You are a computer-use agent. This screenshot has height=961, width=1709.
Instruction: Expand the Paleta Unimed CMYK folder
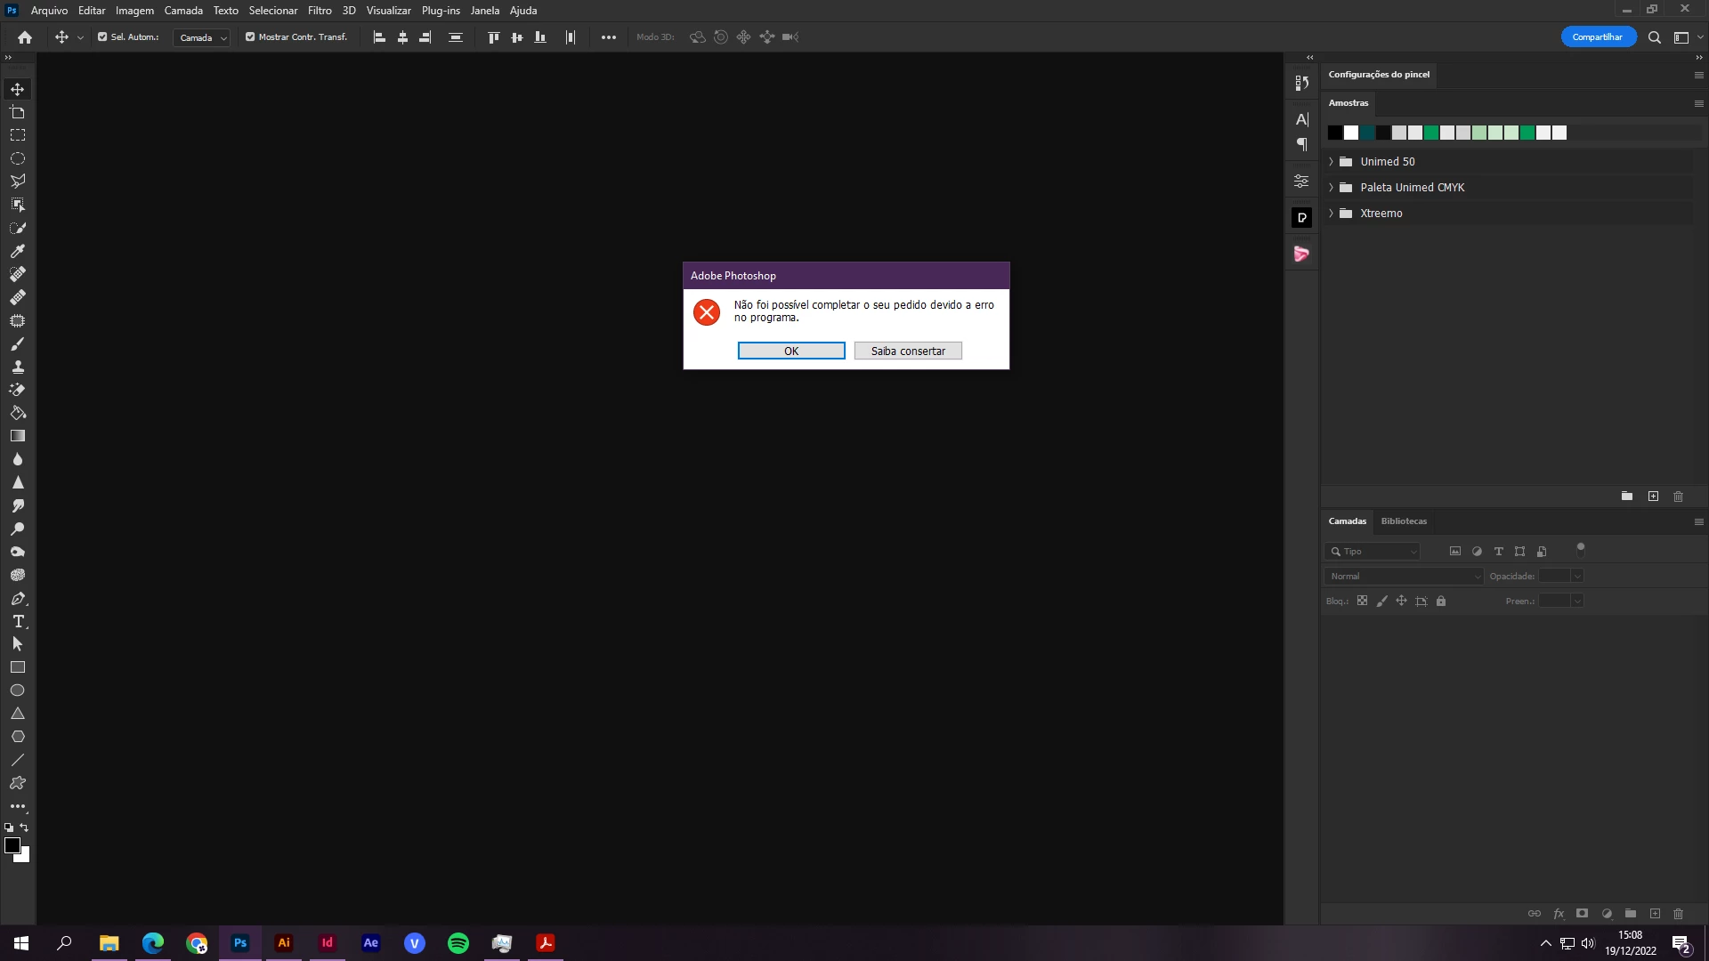[x=1331, y=188]
